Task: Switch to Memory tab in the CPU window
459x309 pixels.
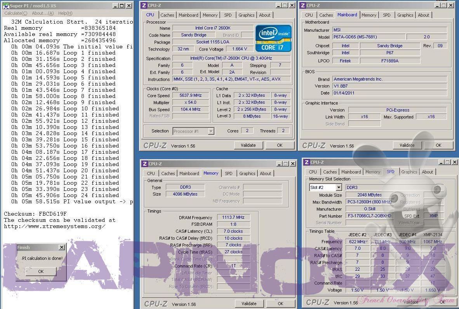Action: (x=210, y=15)
